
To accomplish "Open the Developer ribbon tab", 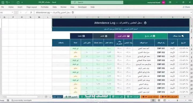I will [x=82, y=7].
